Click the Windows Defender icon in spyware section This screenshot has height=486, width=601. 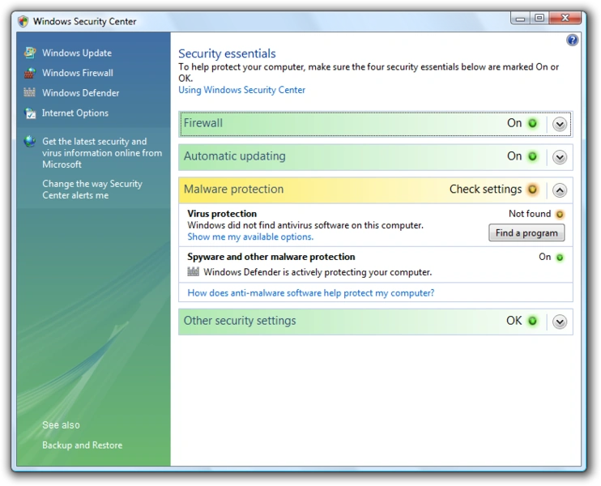pos(193,271)
